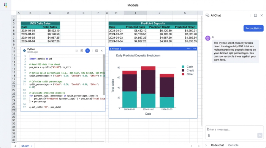Screen dimensions: 266x148
Task: Click the sheet vertical scrollbar
Action: (202, 71)
